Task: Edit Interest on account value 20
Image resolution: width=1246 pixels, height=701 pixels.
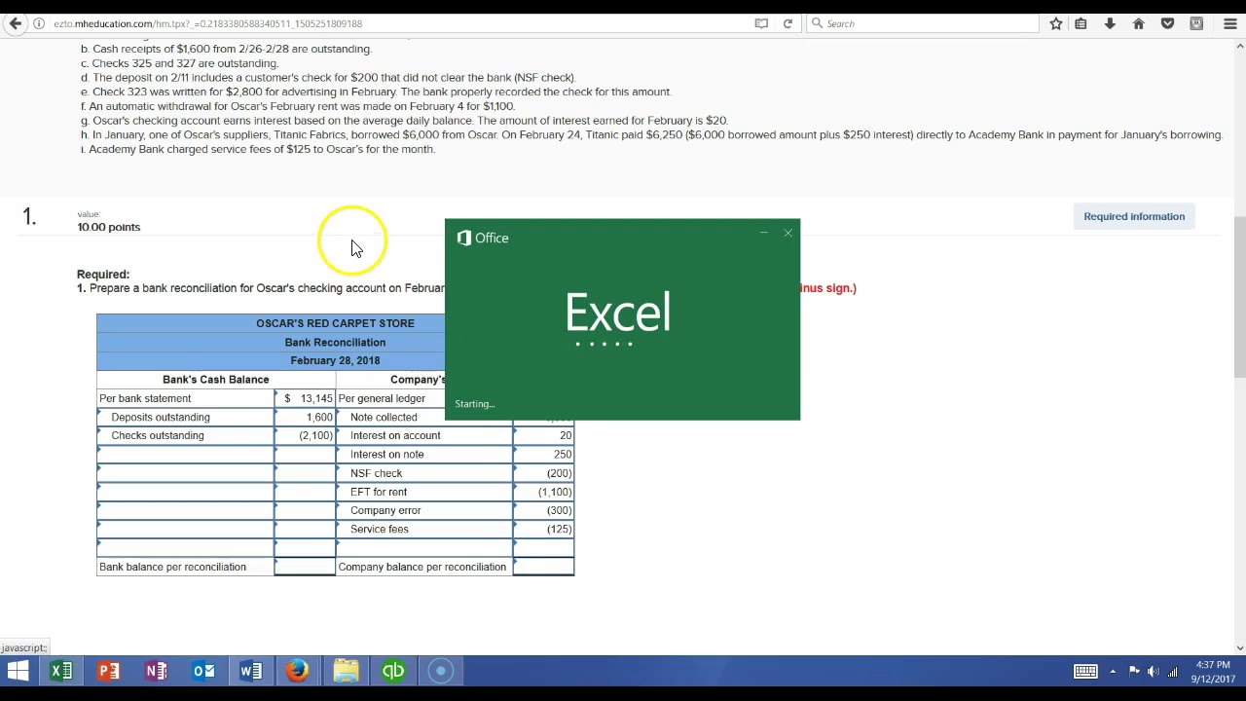Action: point(543,435)
